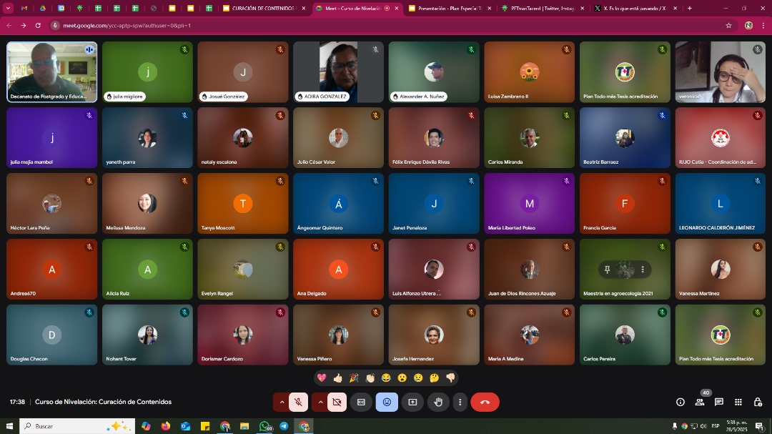This screenshot has width=772, height=434.
Task: Open Firefox from the taskbar
Action: coord(165,426)
